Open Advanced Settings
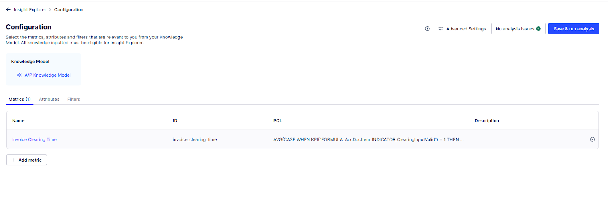Image resolution: width=608 pixels, height=207 pixels. point(466,29)
